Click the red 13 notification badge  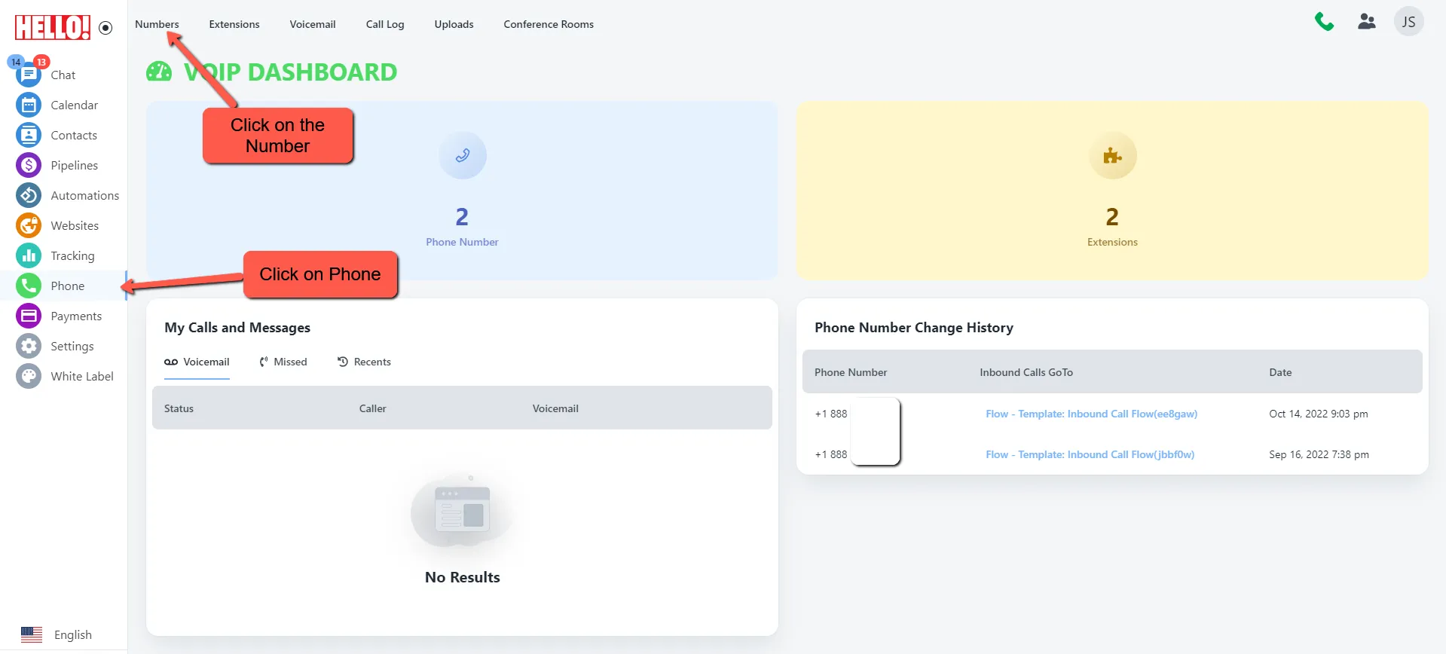coord(42,62)
